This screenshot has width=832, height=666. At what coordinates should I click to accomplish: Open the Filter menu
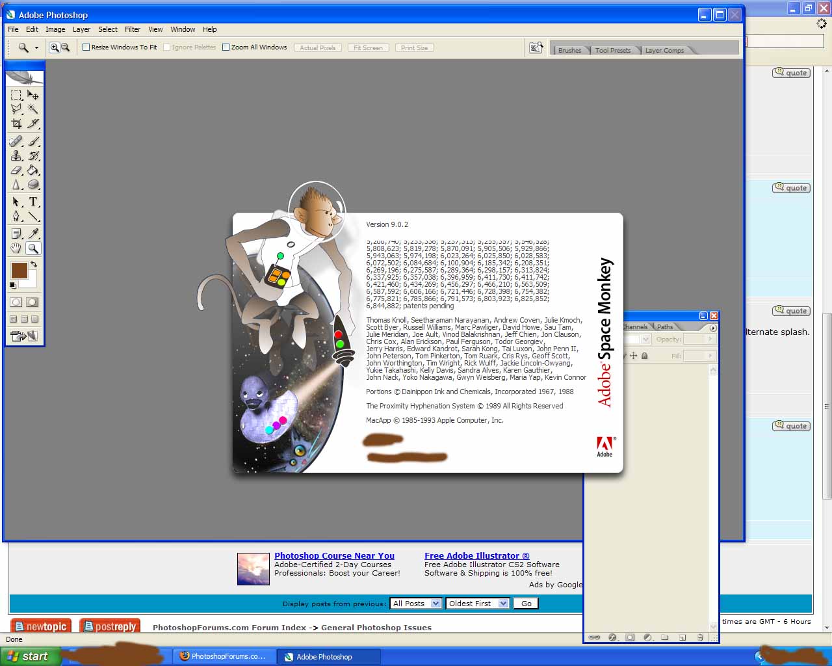tap(133, 29)
